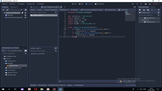Close the unsaved scene tab
This screenshot has height=91, width=162.
(x=61, y=7)
